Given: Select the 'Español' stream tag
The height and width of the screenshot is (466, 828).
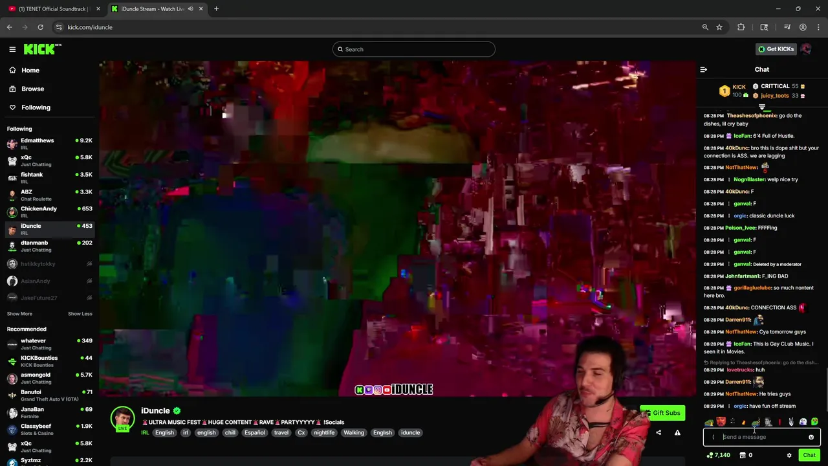Looking at the screenshot, I should click(255, 432).
